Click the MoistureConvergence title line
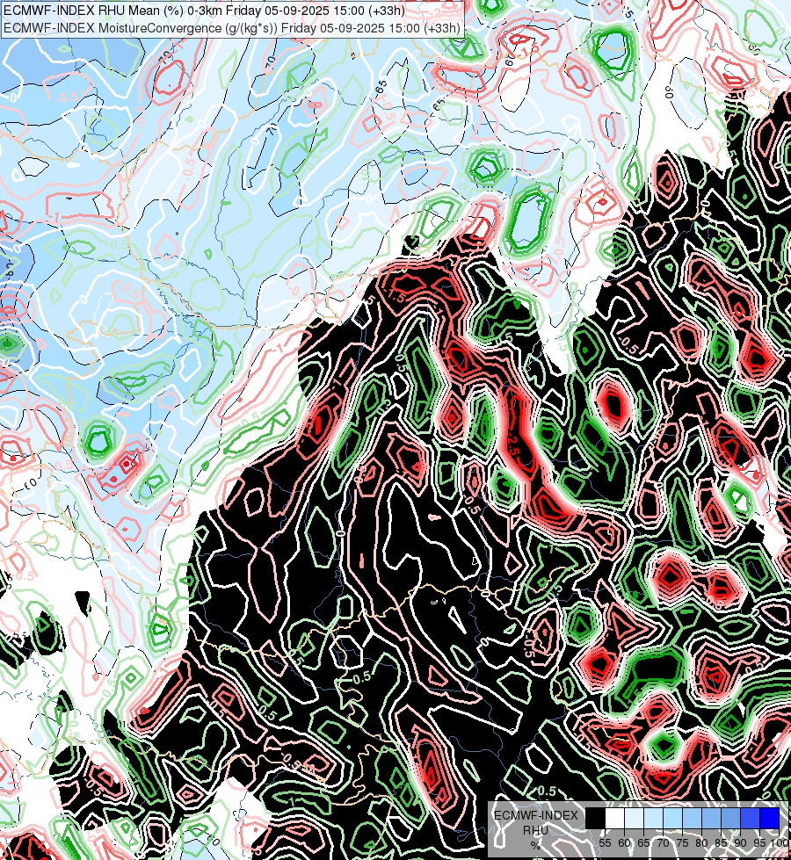791x860 pixels. tap(232, 28)
